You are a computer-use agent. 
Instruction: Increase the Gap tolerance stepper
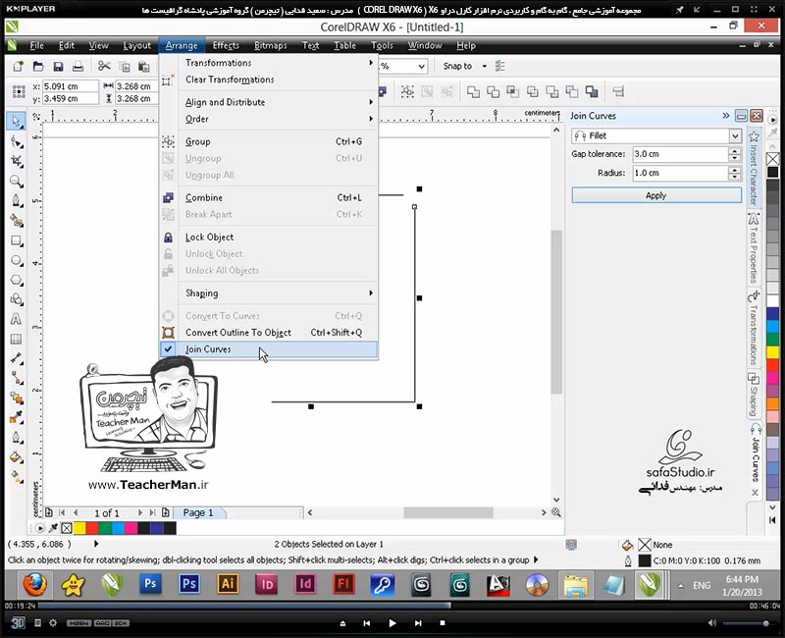[x=734, y=151]
